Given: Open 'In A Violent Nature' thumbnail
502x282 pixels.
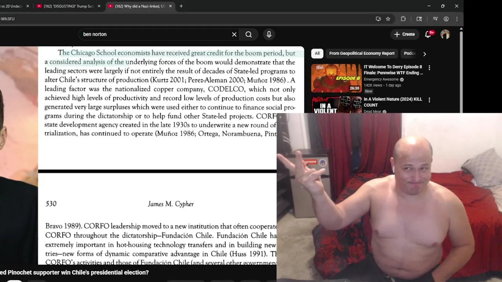Looking at the screenshot, I should [336, 105].
